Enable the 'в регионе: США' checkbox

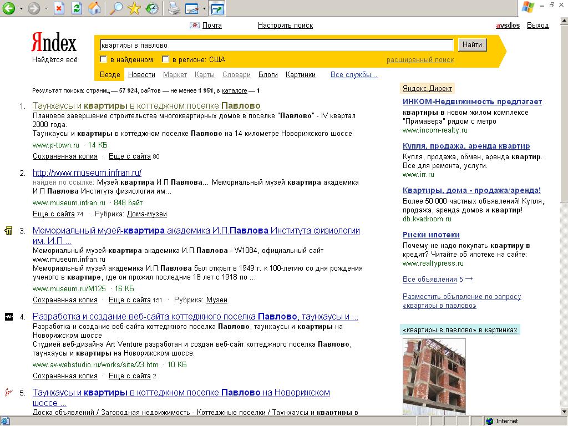point(165,59)
